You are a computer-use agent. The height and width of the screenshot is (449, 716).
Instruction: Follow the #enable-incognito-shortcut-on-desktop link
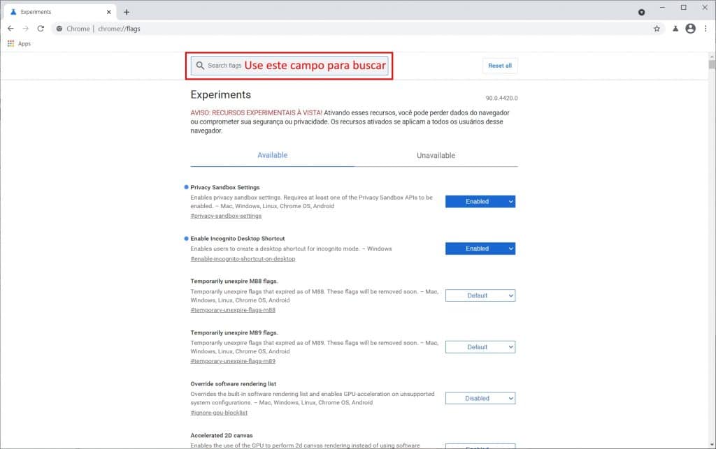click(x=243, y=259)
